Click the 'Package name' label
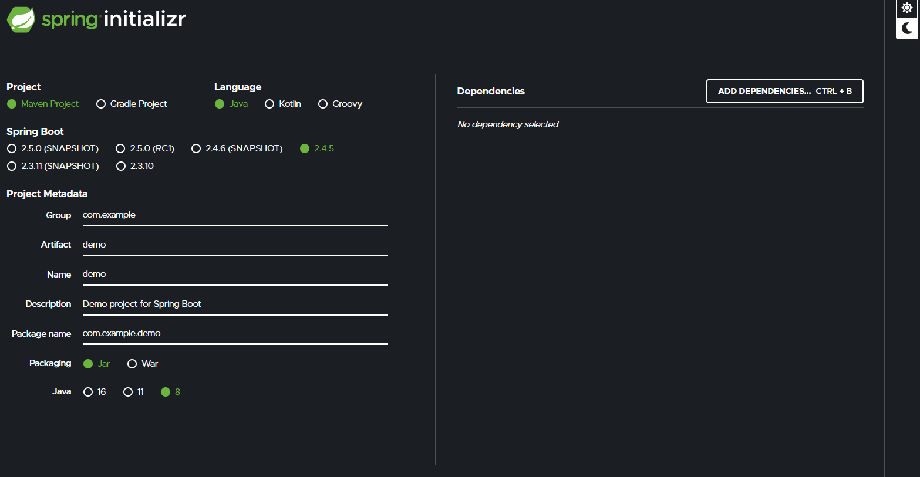 [x=42, y=334]
